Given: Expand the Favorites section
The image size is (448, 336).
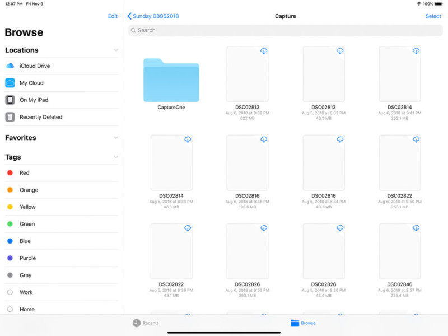Looking at the screenshot, I should pyautogui.click(x=116, y=138).
